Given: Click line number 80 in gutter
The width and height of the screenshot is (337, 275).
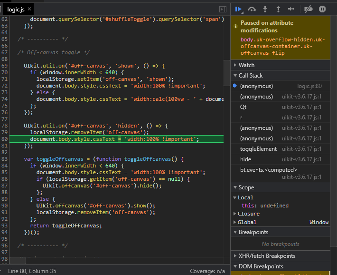Looking at the screenshot, I should pyautogui.click(x=5, y=139).
